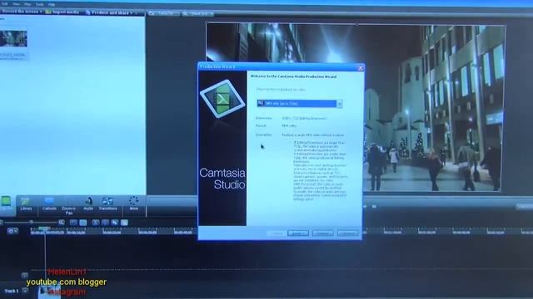
Task: Click the Paste icon on timeline toolbar
Action: [x=124, y=223]
